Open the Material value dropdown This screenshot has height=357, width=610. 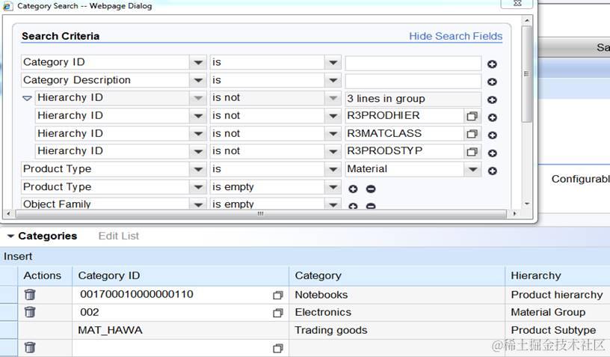[x=472, y=169]
